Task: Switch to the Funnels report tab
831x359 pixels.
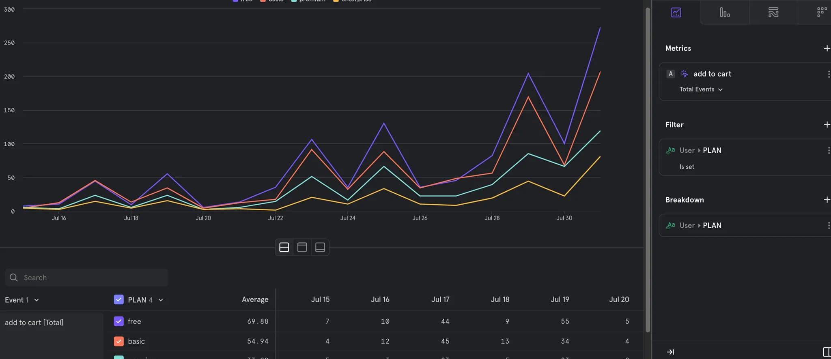Action: pyautogui.click(x=725, y=13)
